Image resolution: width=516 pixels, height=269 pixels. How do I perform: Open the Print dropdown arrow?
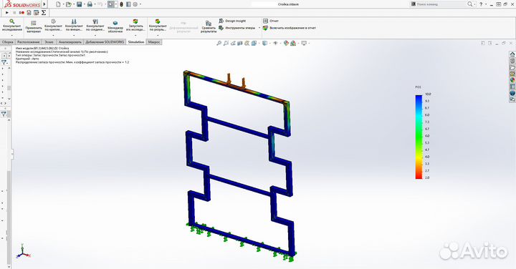[95, 4]
